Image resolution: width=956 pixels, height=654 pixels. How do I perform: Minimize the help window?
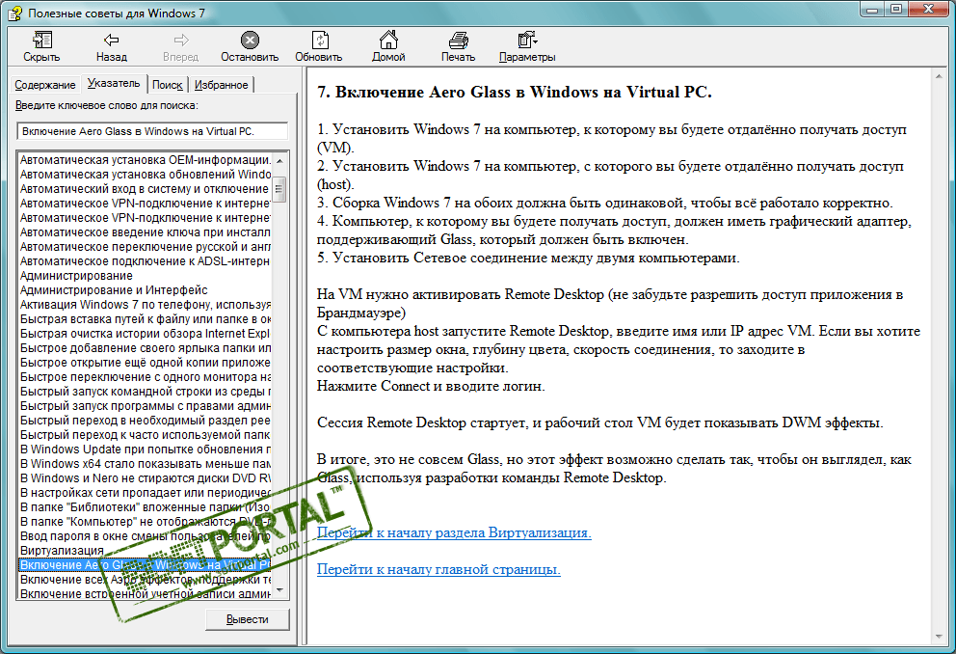point(872,9)
